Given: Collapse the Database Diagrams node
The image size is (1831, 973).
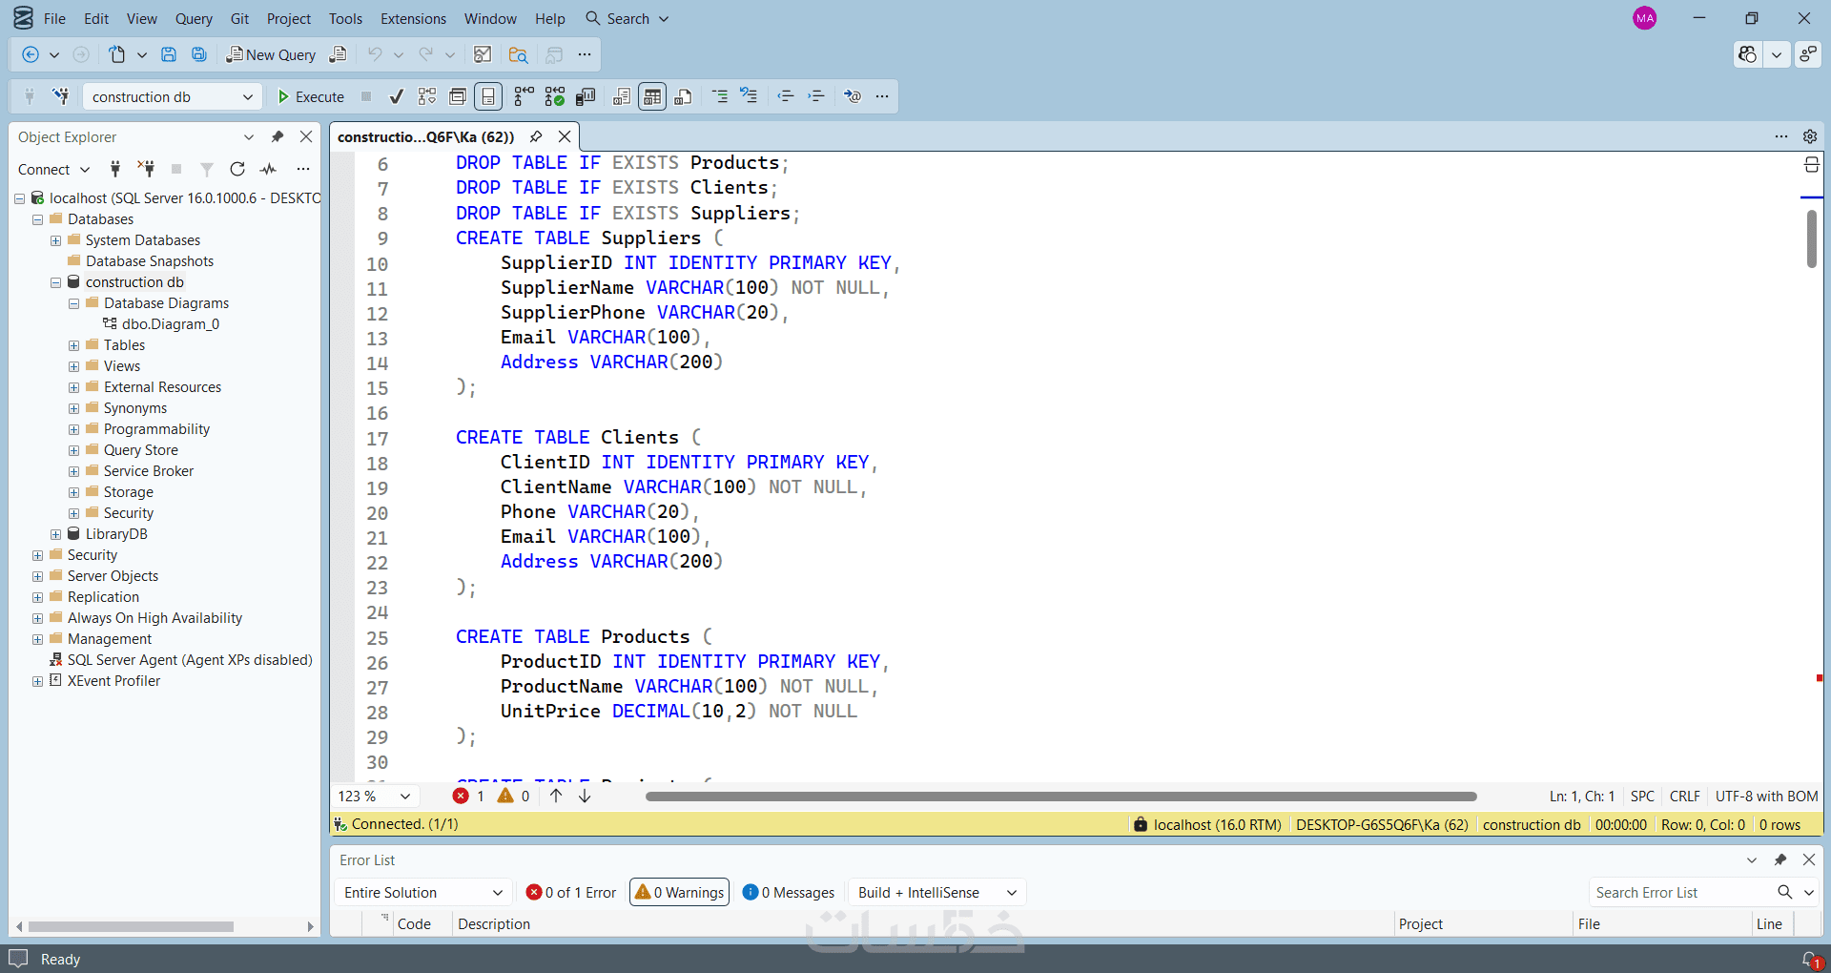Looking at the screenshot, I should 74,303.
